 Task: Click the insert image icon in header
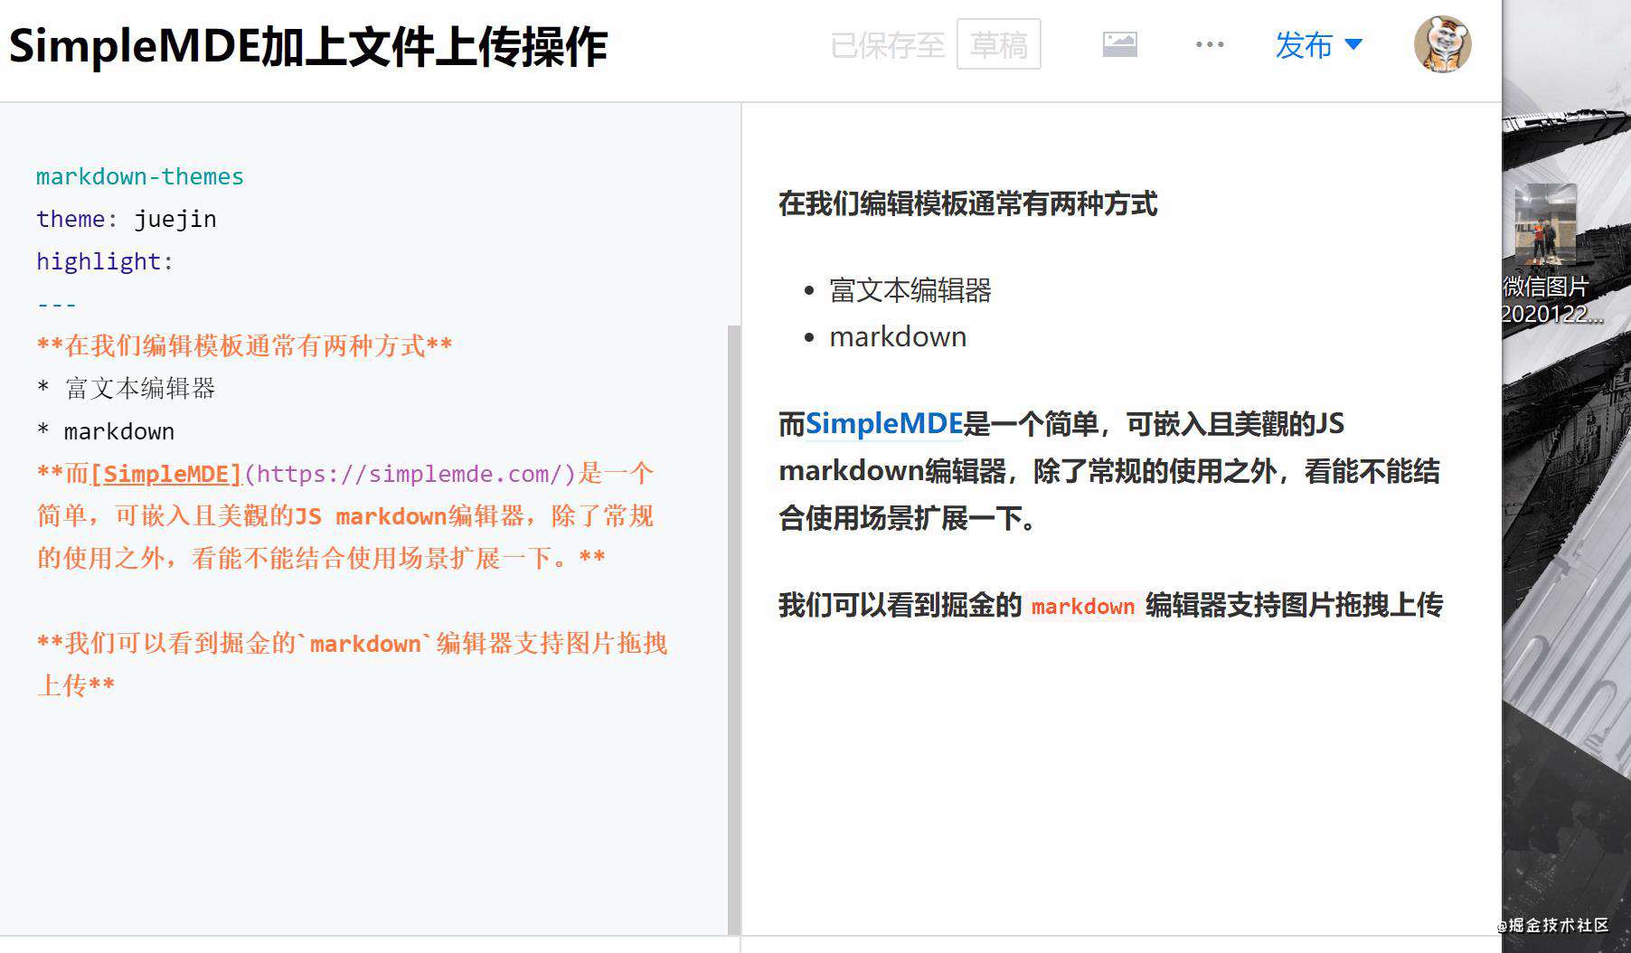click(x=1119, y=44)
